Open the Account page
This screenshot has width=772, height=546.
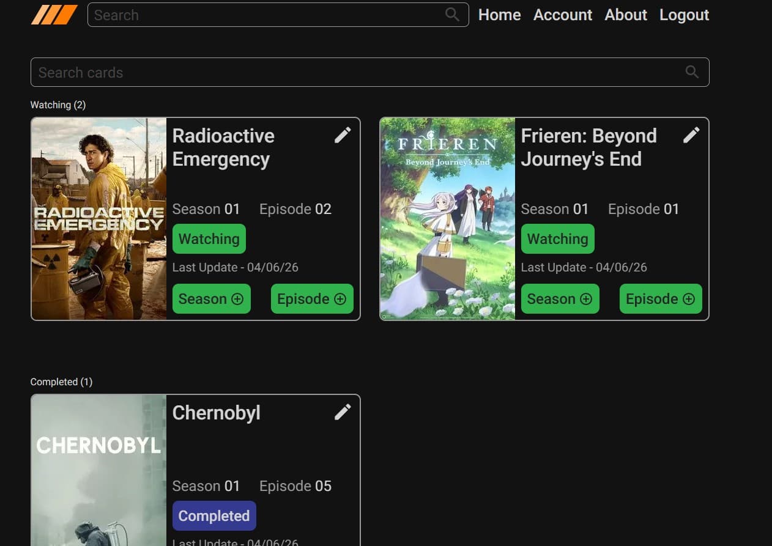pos(563,15)
